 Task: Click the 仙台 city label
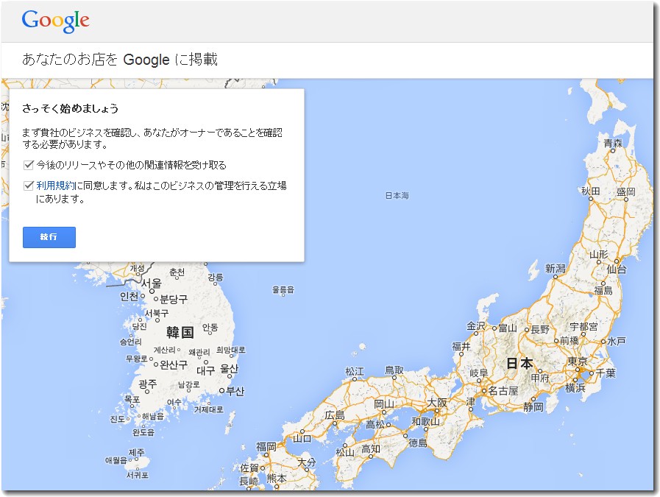click(x=617, y=269)
